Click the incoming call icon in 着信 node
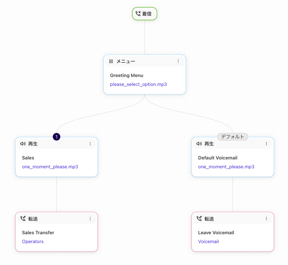 138,14
